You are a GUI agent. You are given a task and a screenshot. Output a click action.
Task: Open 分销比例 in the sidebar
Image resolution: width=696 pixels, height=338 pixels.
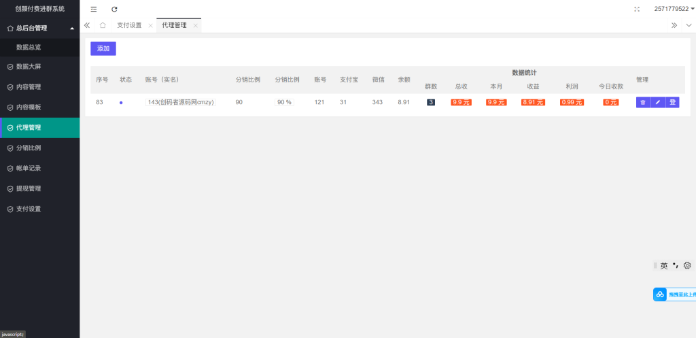click(x=29, y=148)
